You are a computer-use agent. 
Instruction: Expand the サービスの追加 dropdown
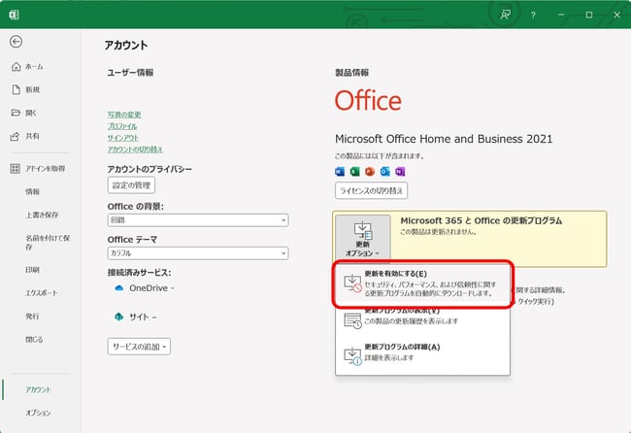[x=139, y=347]
